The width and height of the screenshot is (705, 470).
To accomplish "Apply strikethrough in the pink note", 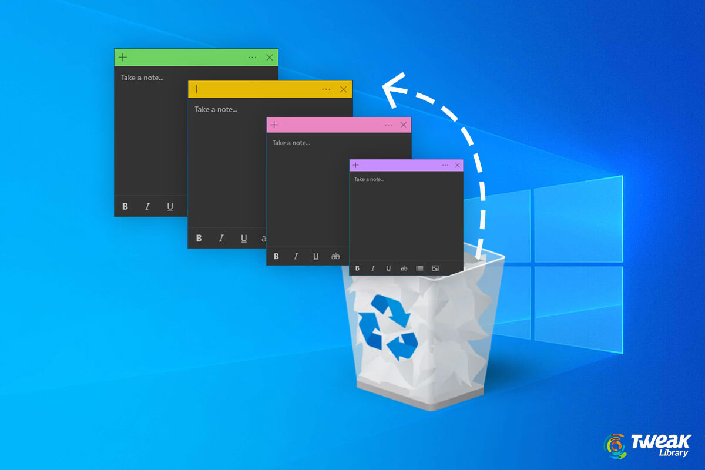I will click(x=335, y=256).
